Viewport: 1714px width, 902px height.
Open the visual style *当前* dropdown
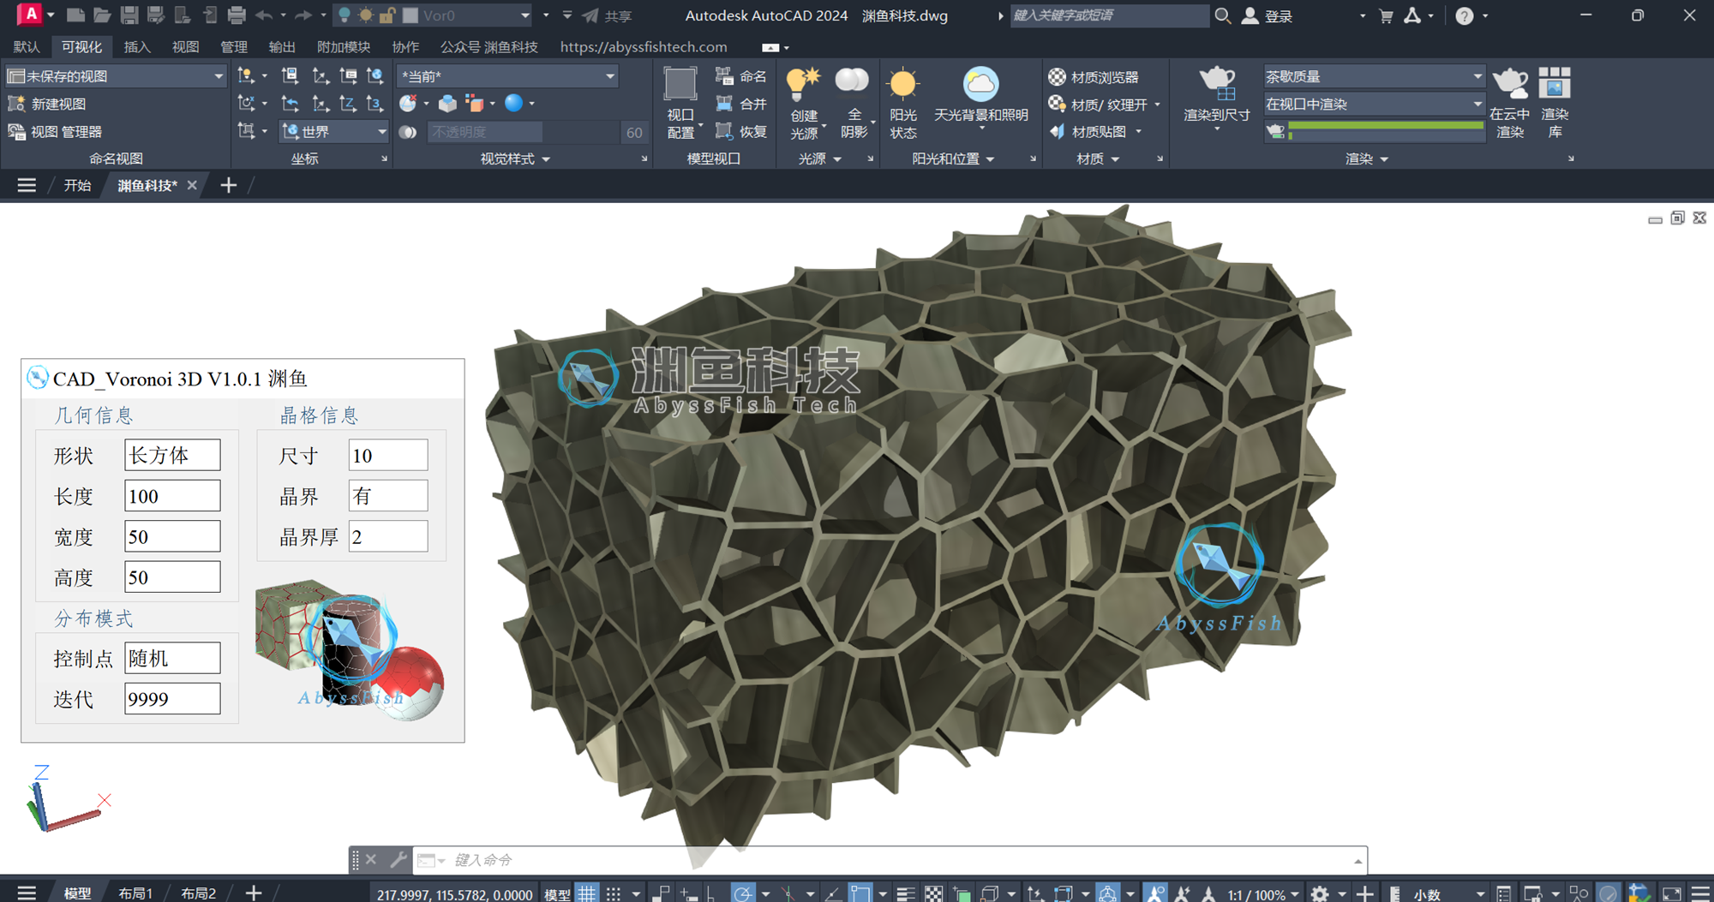pos(507,76)
